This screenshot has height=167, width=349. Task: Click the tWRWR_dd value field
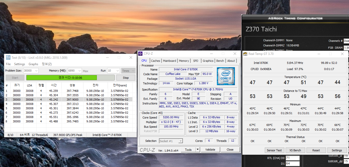[x=346, y=161]
